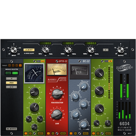Screen dimensions: 136x136
Task: Toggle the band 3 enable button
Action: [x=71, y=133]
